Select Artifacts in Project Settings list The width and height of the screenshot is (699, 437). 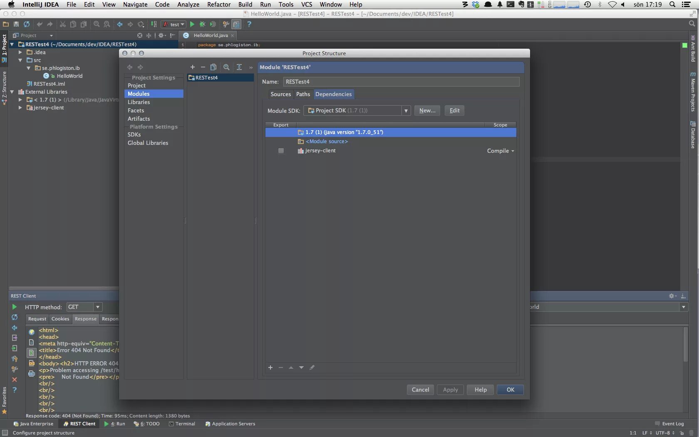(x=154, y=119)
